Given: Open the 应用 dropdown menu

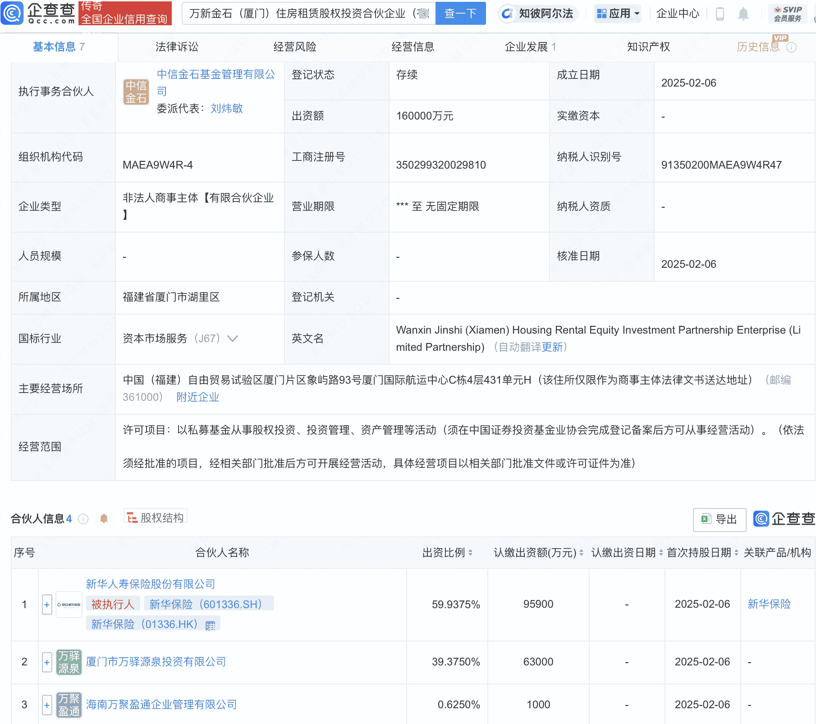Looking at the screenshot, I should [618, 14].
